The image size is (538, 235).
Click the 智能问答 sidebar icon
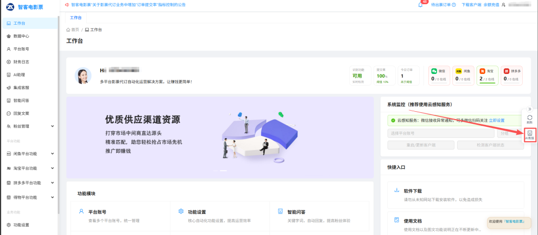[x=9, y=100]
